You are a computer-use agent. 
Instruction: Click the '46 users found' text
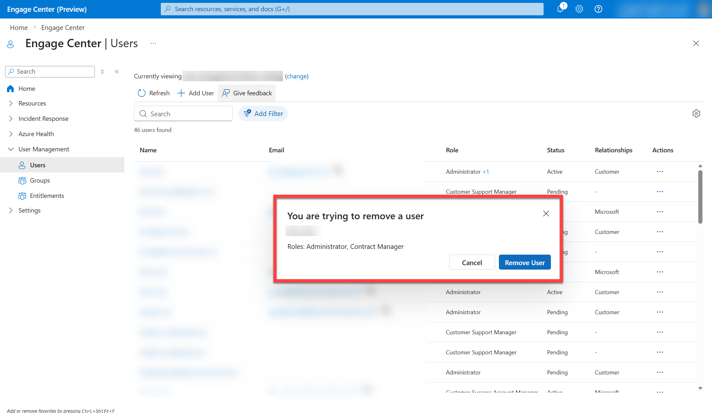(x=152, y=130)
